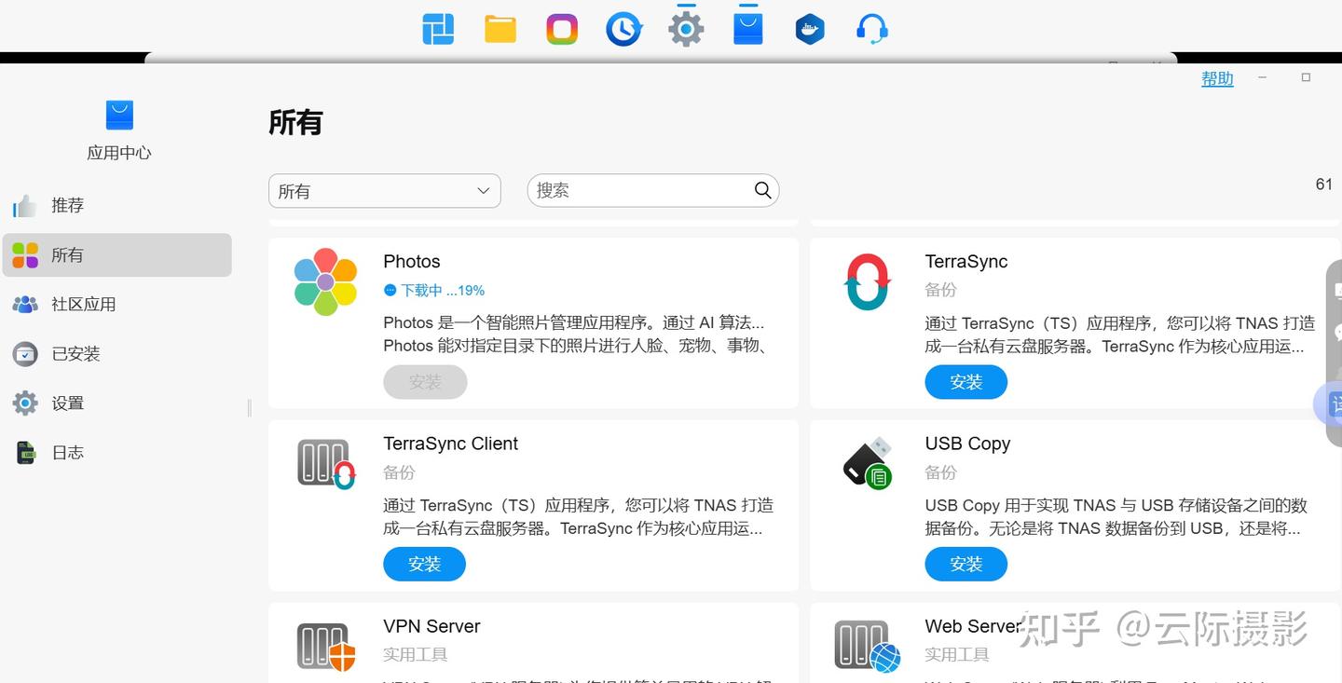Click the VPN Server shield icon
This screenshot has height=683, width=1342.
click(326, 647)
